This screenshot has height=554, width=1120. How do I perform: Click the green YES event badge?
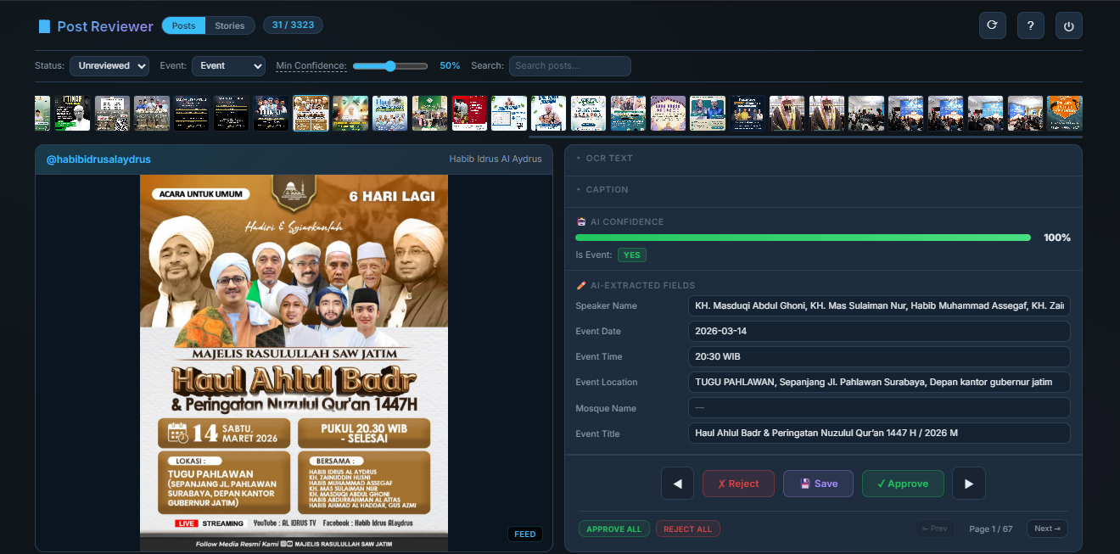[630, 255]
